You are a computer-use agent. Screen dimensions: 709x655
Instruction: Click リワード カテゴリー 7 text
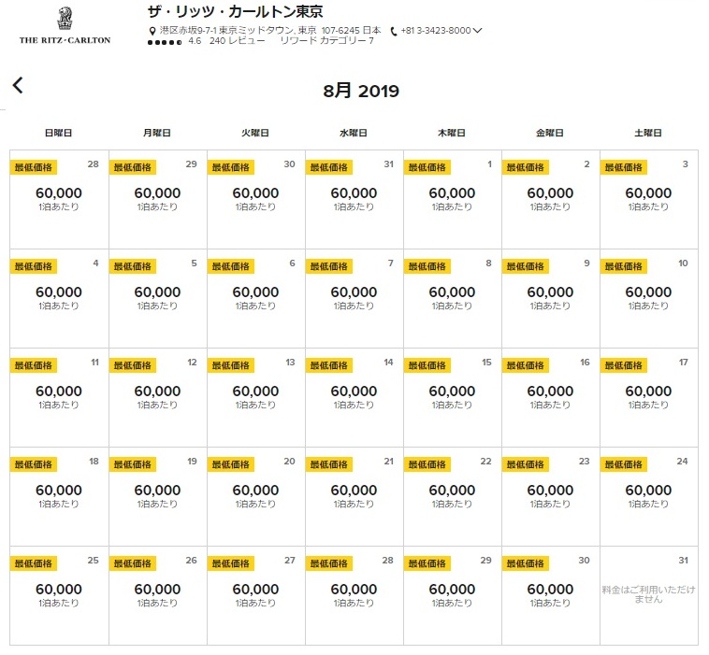(x=327, y=41)
